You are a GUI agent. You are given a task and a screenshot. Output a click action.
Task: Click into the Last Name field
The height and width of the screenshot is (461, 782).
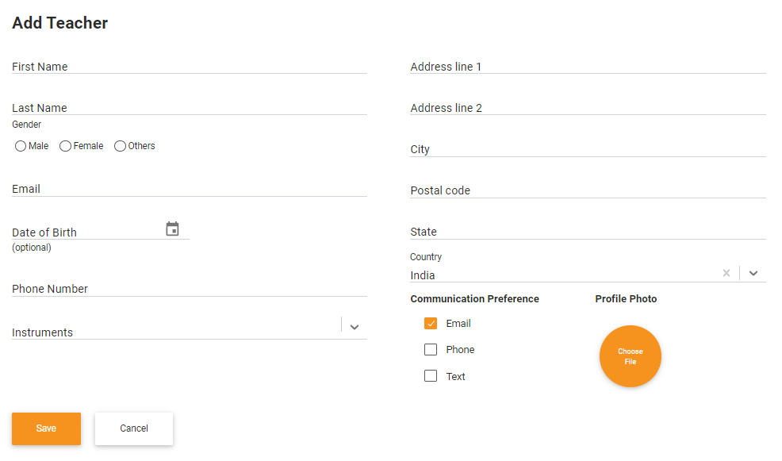(190, 108)
